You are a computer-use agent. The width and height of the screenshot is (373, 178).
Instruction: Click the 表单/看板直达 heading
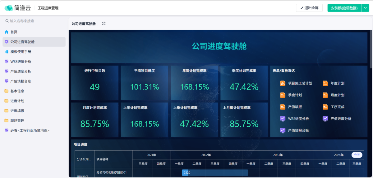click(284, 71)
